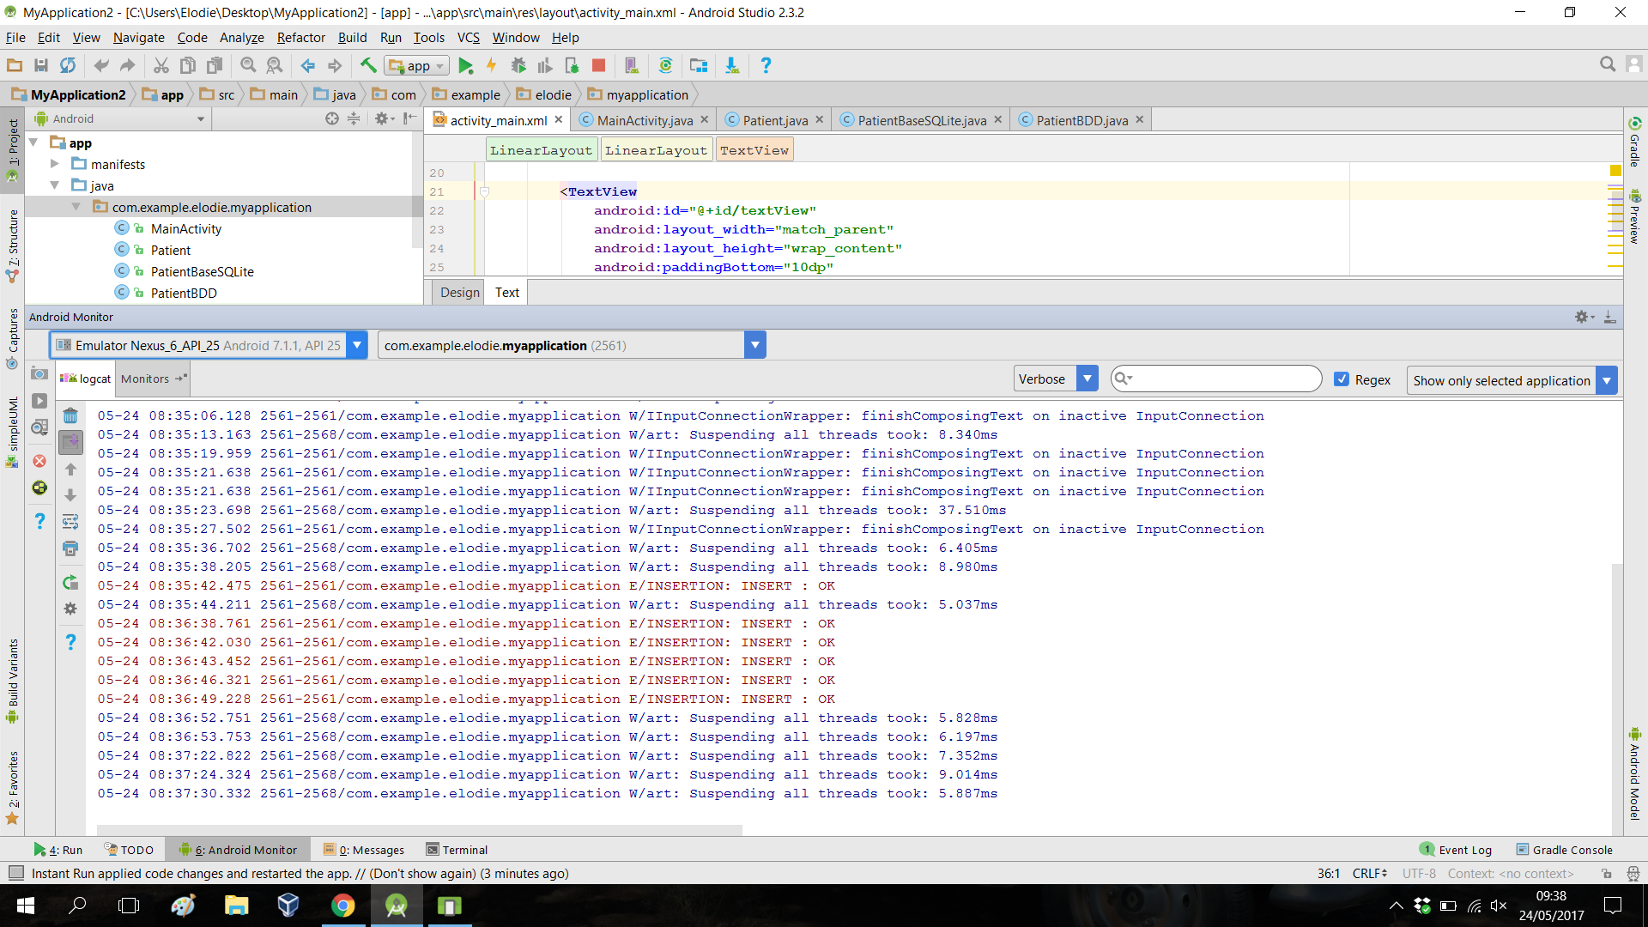
Task: Click the Apply Changes lightning icon
Action: pyautogui.click(x=492, y=65)
